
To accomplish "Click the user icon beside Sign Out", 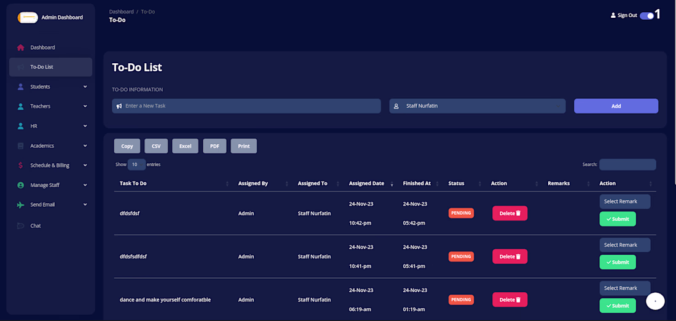I will pos(613,15).
